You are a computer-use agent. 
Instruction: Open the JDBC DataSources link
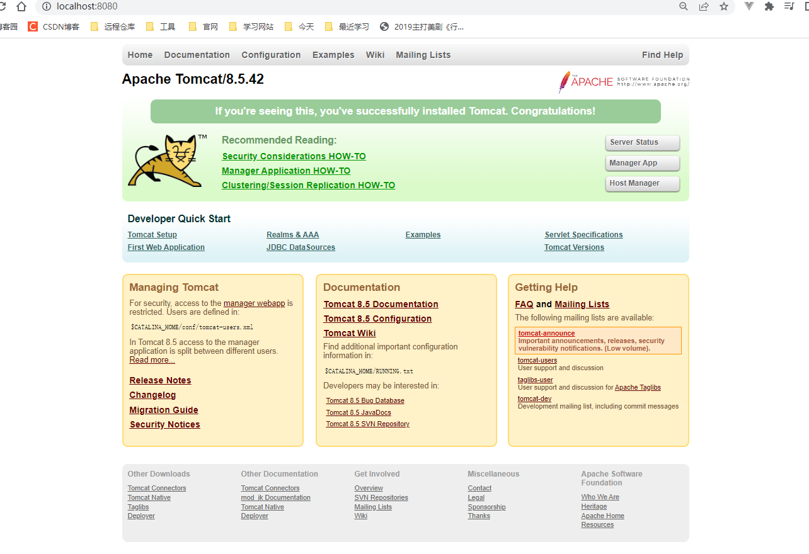point(301,247)
